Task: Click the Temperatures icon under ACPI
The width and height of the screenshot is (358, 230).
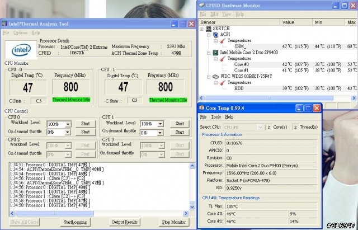Action: pyautogui.click(x=223, y=40)
